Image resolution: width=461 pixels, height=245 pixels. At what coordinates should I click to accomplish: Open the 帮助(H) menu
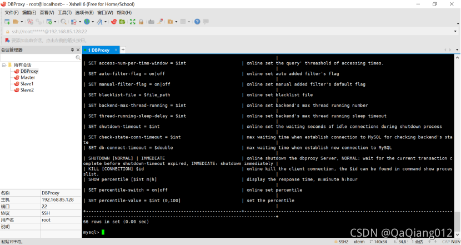click(124, 13)
